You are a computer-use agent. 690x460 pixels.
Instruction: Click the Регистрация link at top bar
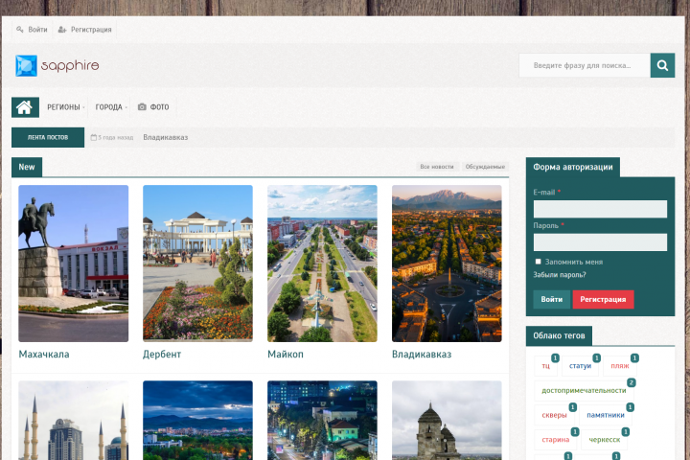point(91,30)
